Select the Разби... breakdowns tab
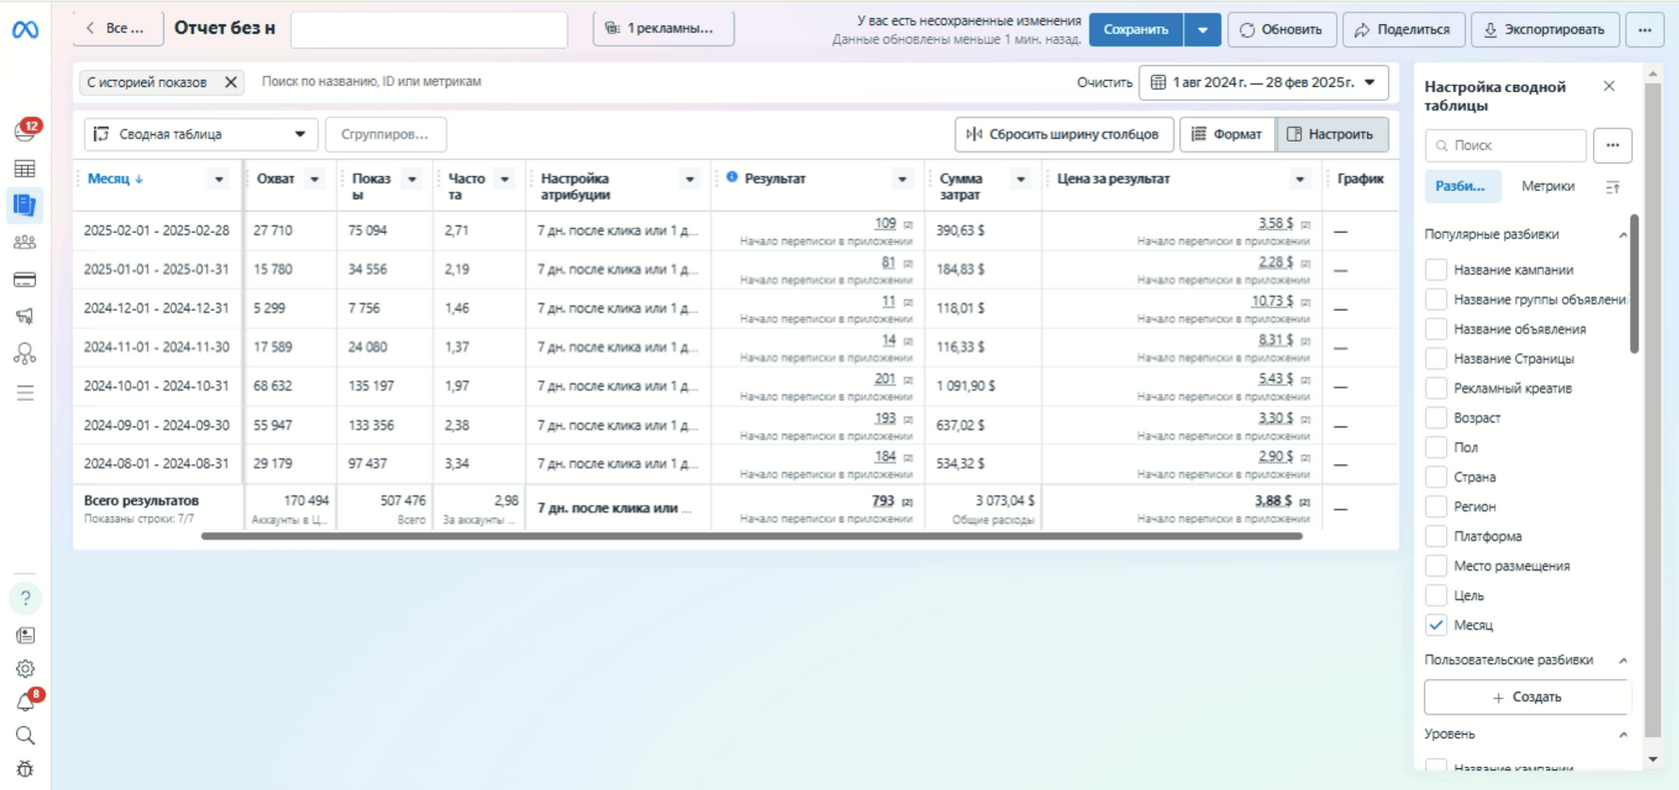 [1460, 186]
